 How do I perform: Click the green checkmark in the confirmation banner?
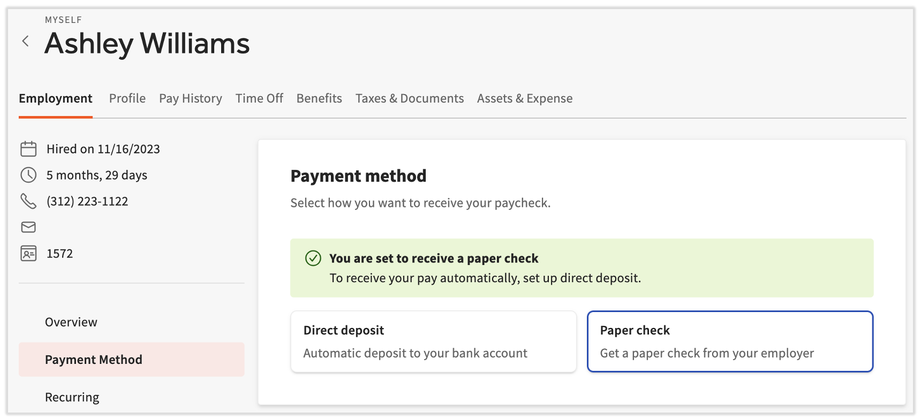[x=313, y=259]
